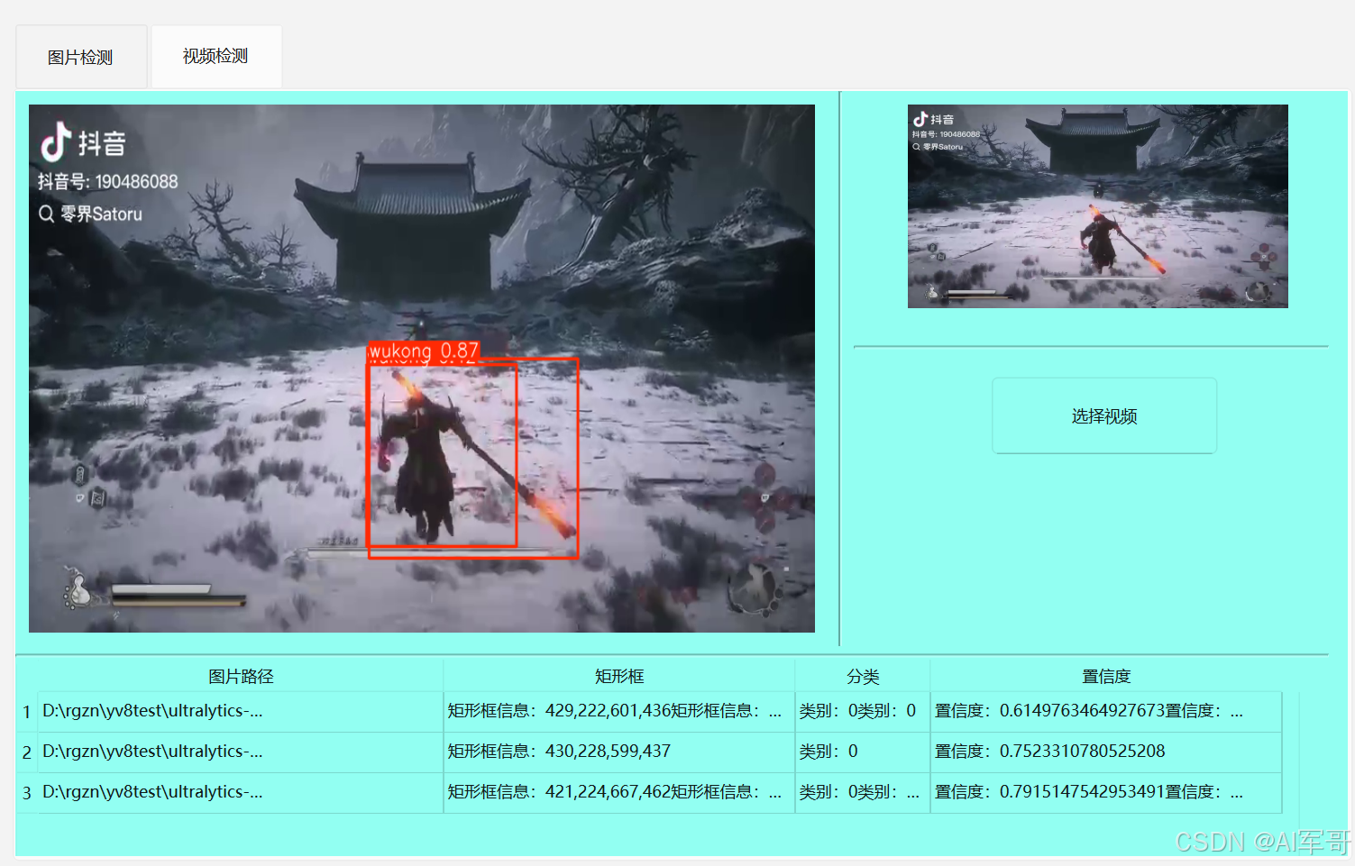Click the box cell starting 429,222,601,436
This screenshot has width=1355, height=866.
pos(619,712)
